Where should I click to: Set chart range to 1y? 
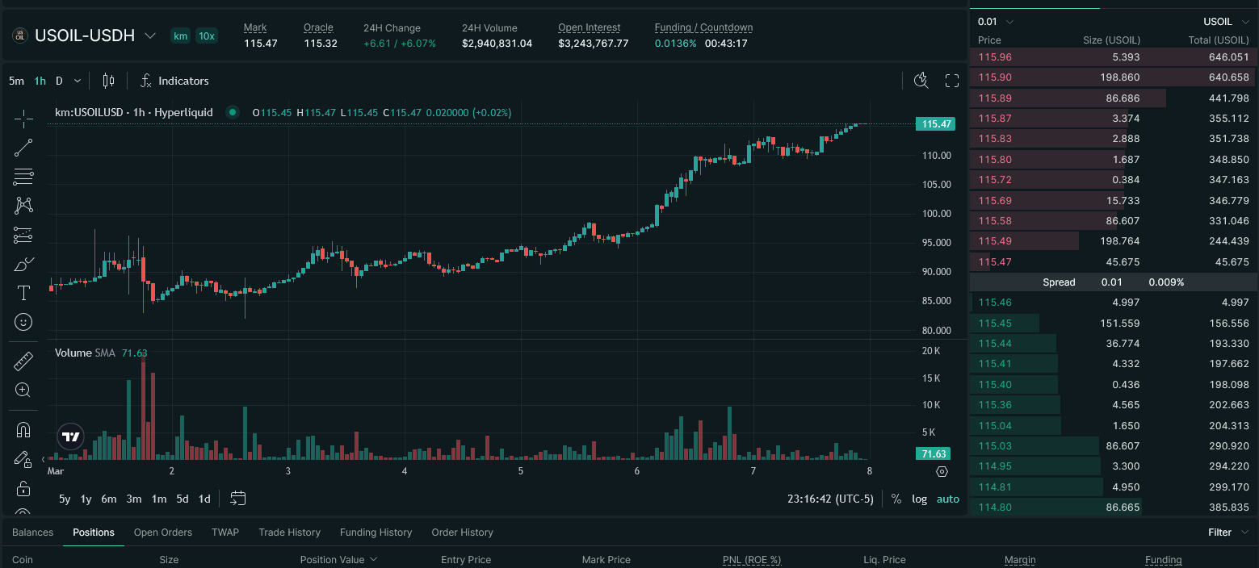[86, 499]
